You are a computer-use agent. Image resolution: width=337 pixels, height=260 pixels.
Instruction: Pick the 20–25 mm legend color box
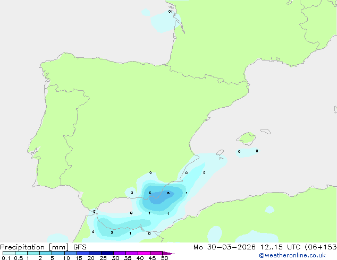(95, 253)
